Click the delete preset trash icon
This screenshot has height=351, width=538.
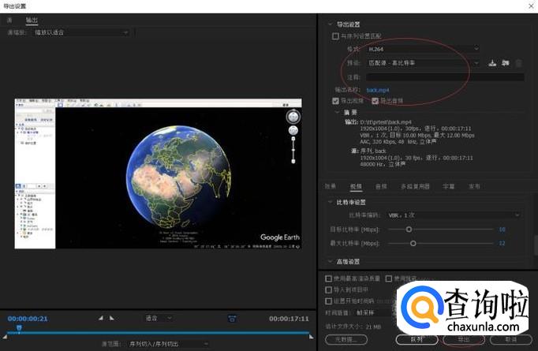click(519, 62)
